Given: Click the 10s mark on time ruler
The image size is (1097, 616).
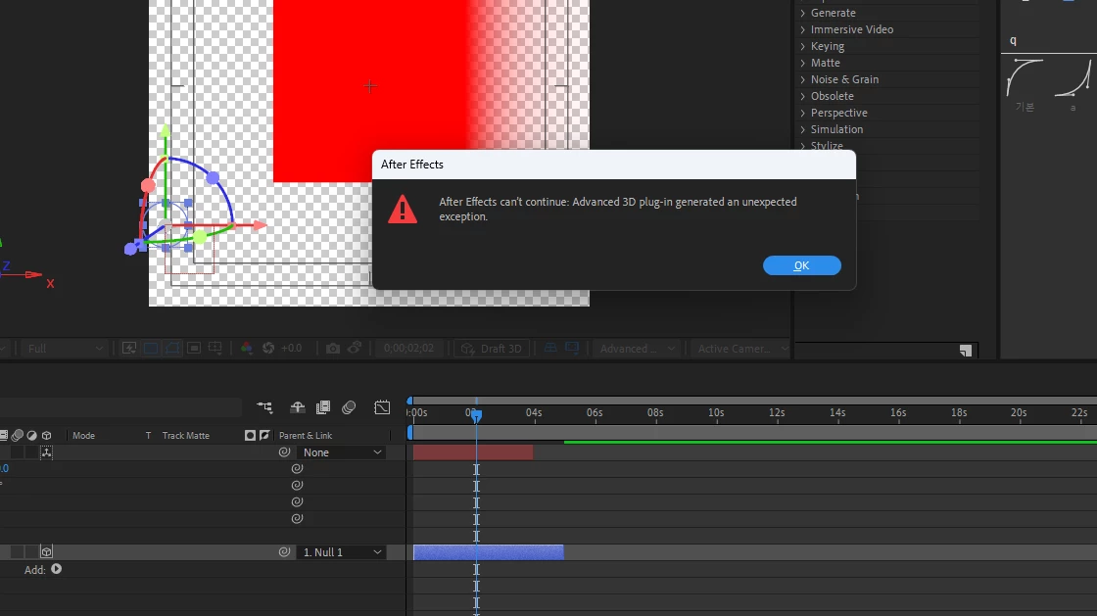Looking at the screenshot, I should [x=716, y=412].
